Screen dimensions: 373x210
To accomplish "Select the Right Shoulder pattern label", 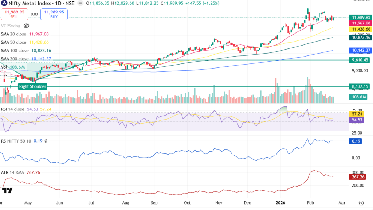I will tap(32, 86).
